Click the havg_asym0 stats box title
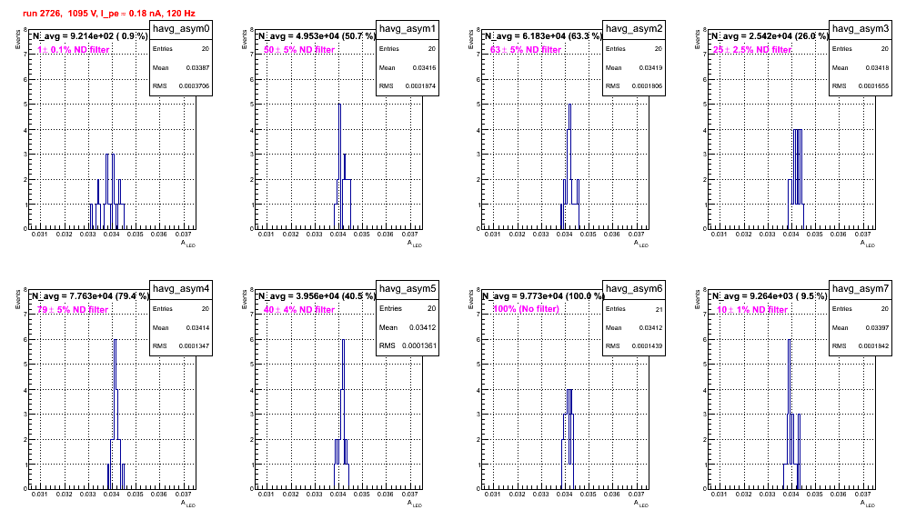This screenshot has width=906, height=520. [x=181, y=28]
